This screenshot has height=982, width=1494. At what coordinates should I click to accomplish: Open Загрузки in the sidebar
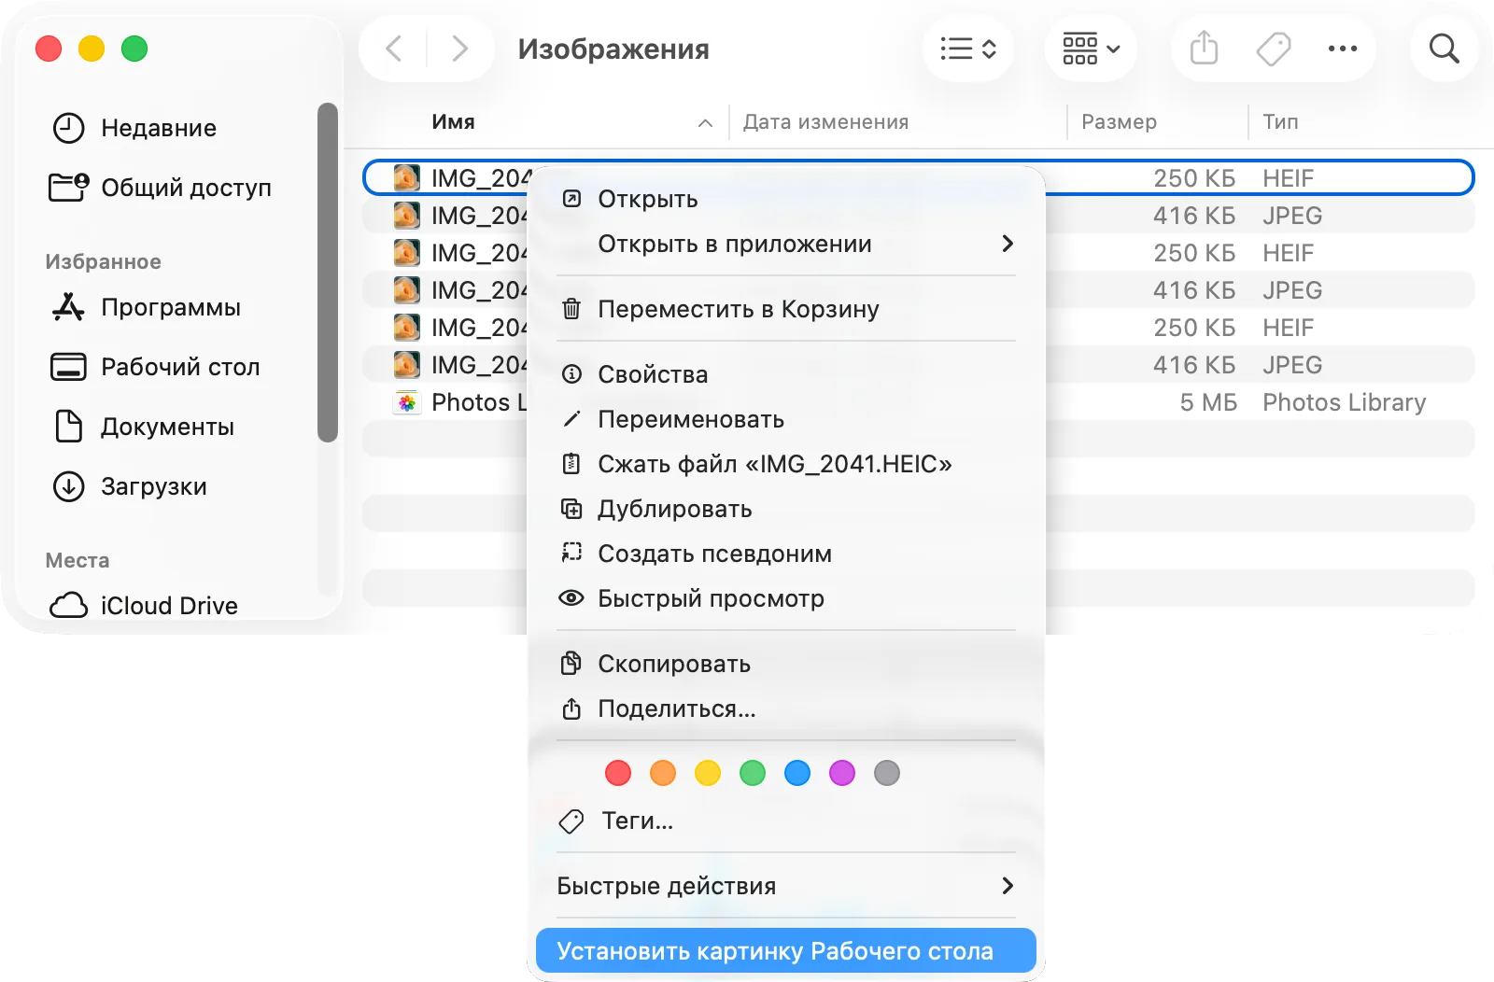(130, 486)
